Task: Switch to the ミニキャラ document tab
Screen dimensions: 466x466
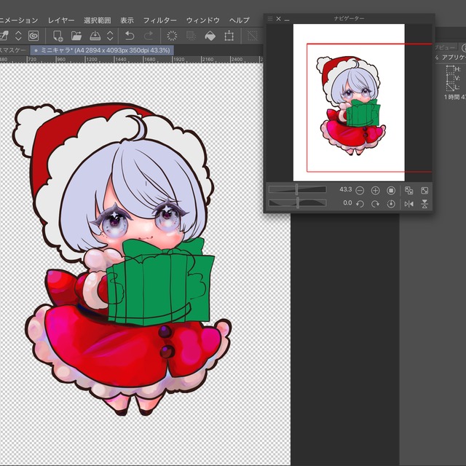Action: point(102,50)
